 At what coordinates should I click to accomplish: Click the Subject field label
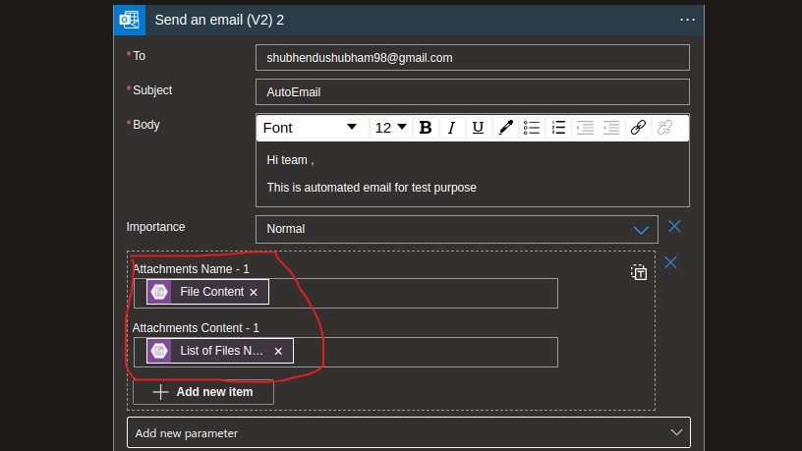pos(152,90)
